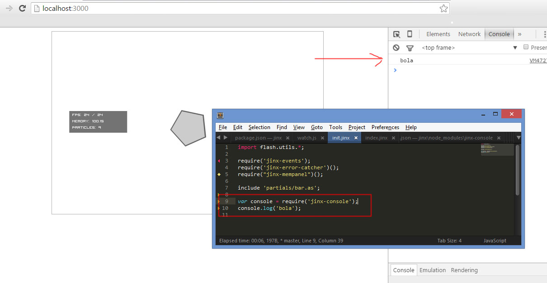Open the Preferences menu in Sublime
The height and width of the screenshot is (283, 547).
(385, 127)
